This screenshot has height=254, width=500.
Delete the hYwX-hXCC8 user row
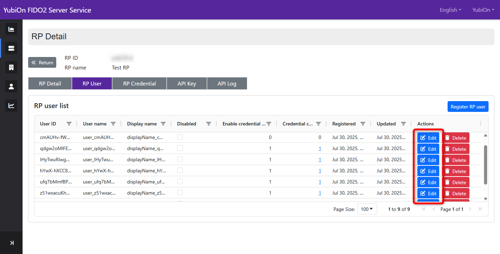point(456,171)
